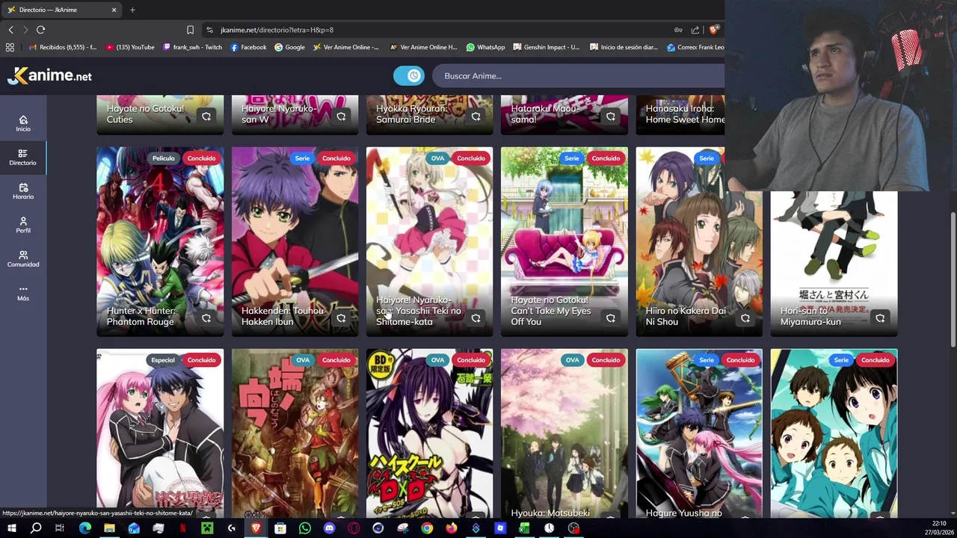Open the Más three-dots sidebar icon
This screenshot has height=538, width=957.
[23, 293]
